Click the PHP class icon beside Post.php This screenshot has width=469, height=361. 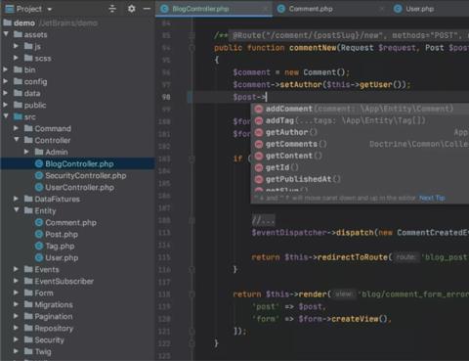(39, 234)
